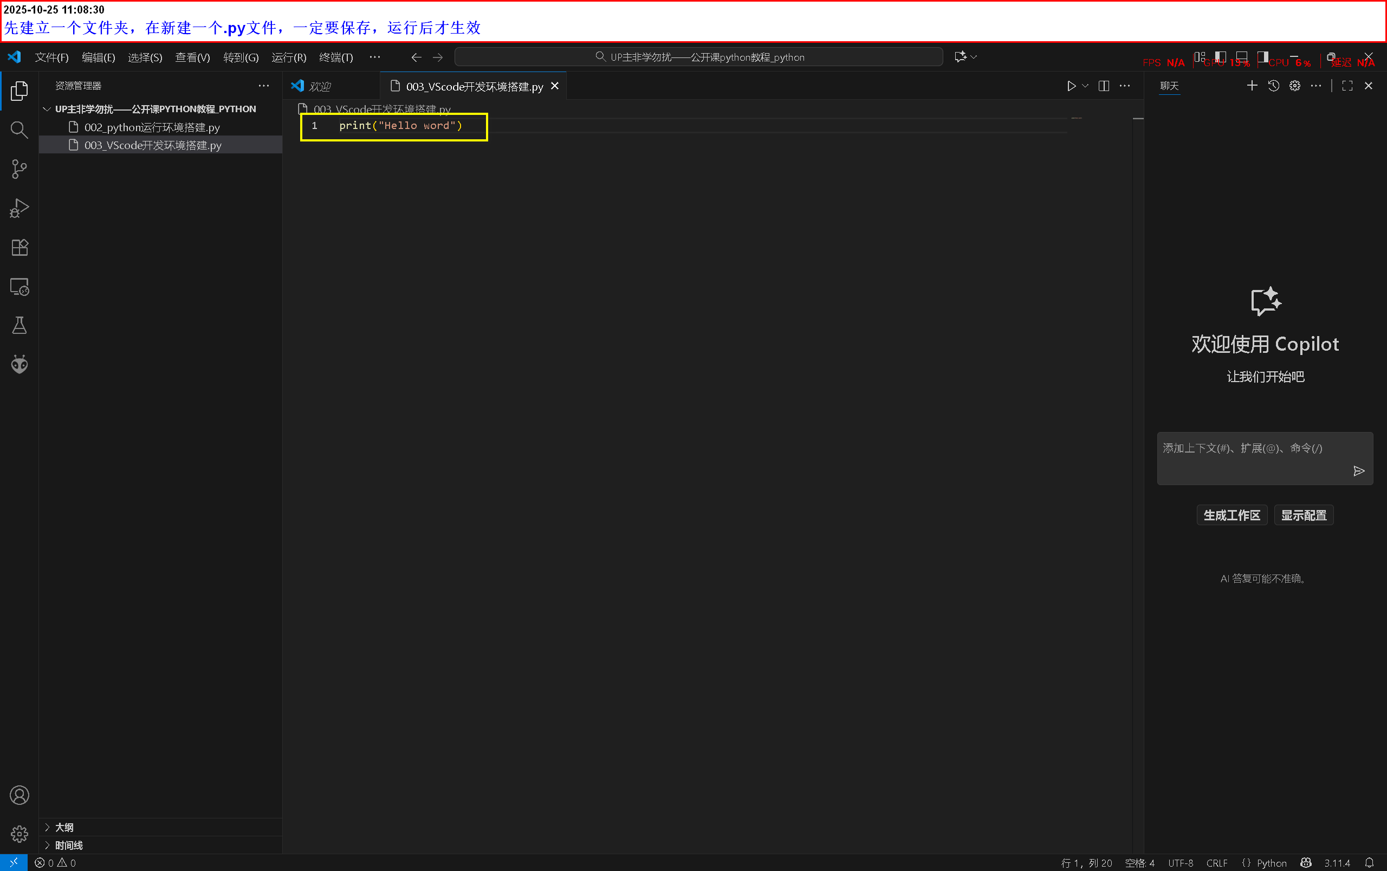Open the 终端(T) terminal menu
1387x871 pixels.
click(336, 57)
